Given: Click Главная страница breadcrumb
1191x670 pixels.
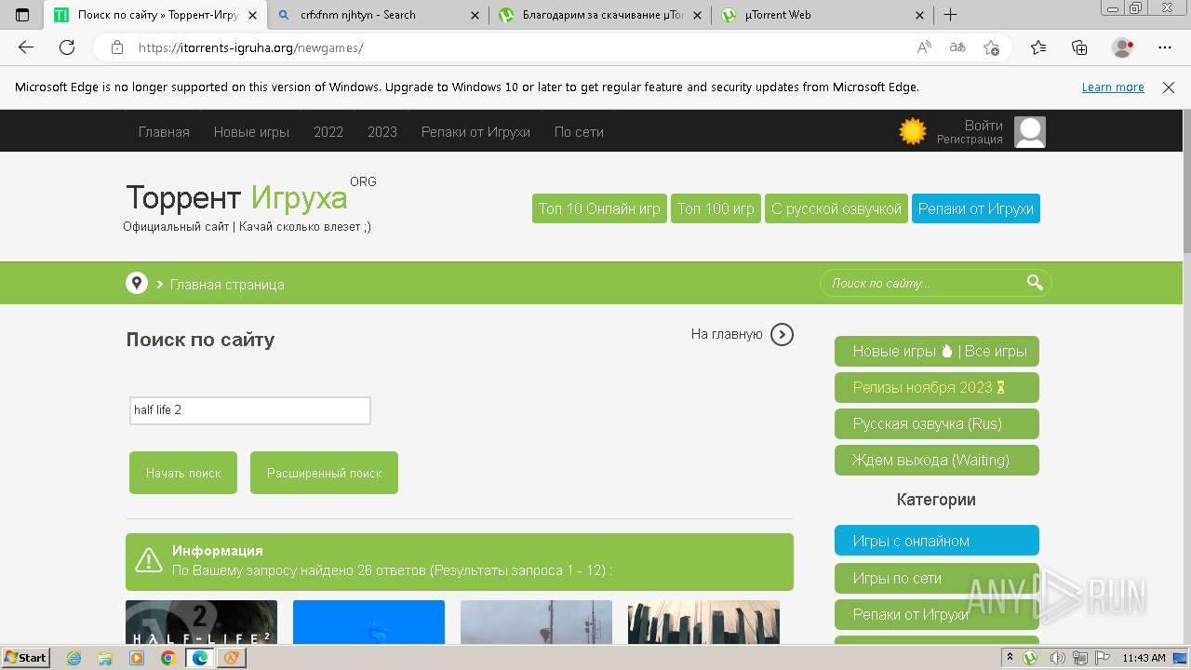Looking at the screenshot, I should tap(227, 285).
